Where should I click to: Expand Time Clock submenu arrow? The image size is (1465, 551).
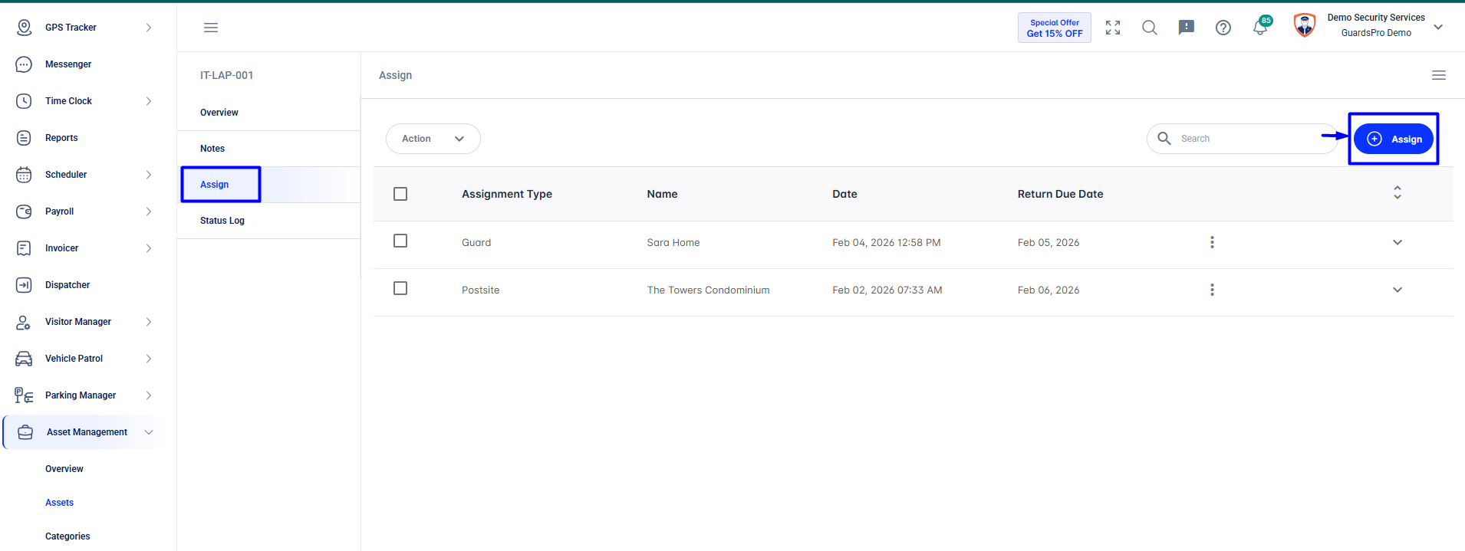(x=149, y=101)
